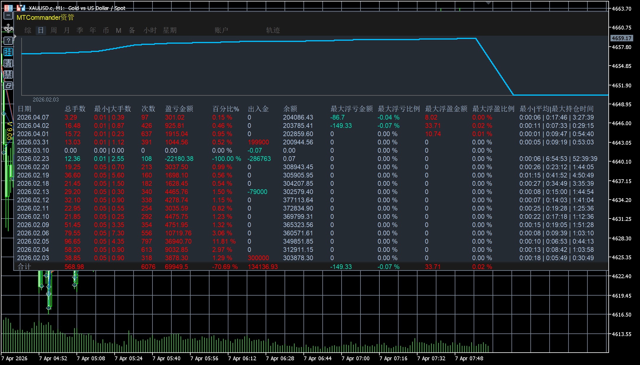Select the 币 currency tab

106,30
